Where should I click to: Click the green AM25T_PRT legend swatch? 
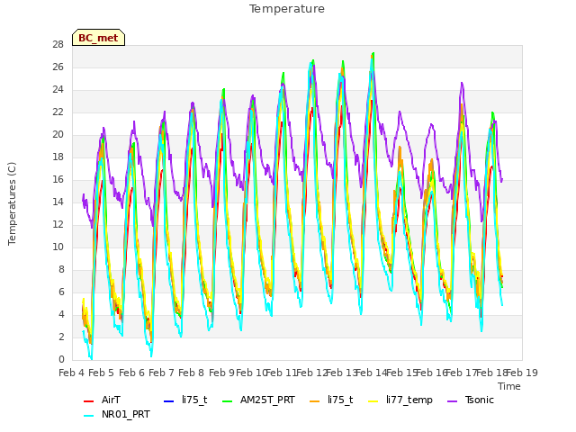(228, 401)
